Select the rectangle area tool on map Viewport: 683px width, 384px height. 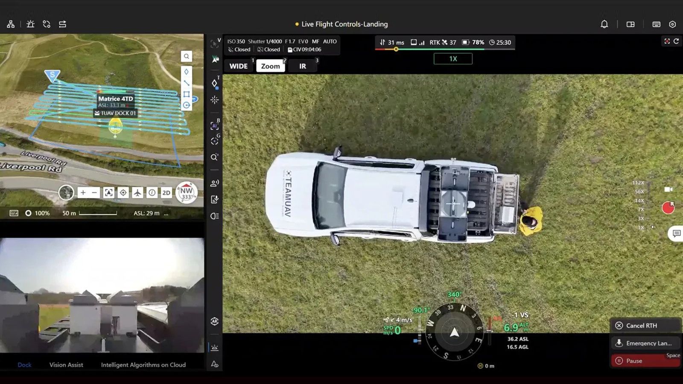[187, 94]
